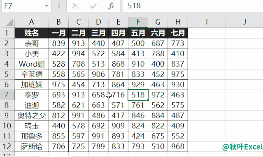The width and height of the screenshot is (263, 157).
Task: Click cell with value 424
Action: pyautogui.click(x=138, y=136)
